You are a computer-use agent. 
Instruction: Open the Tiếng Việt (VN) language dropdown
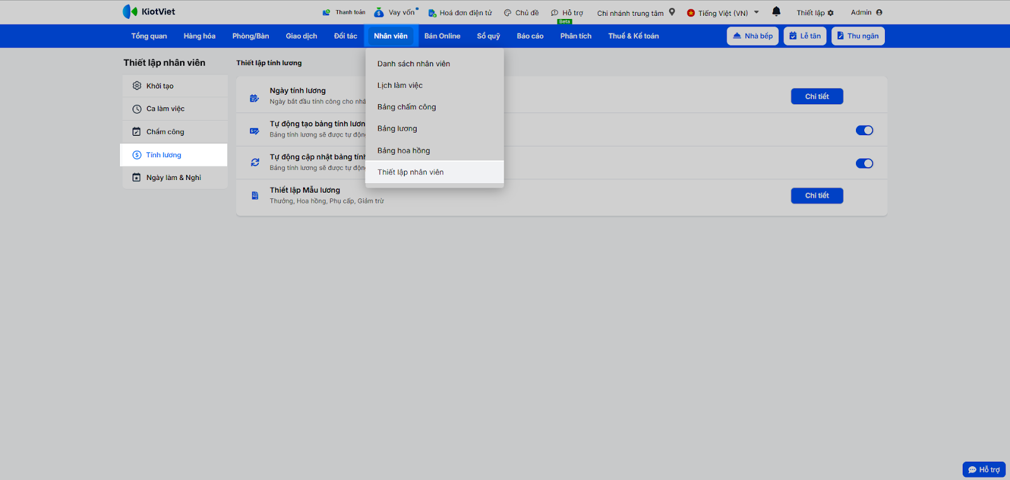tap(723, 13)
